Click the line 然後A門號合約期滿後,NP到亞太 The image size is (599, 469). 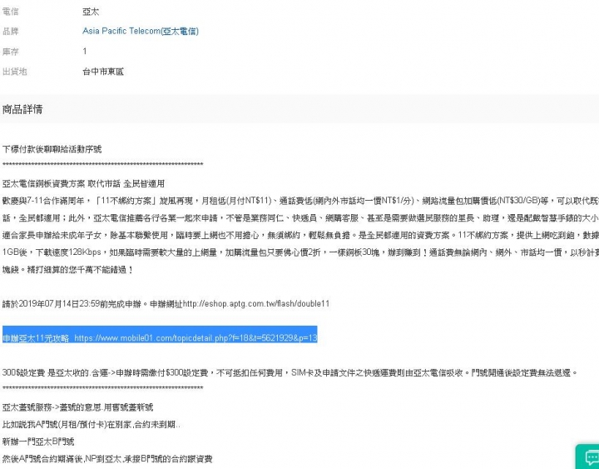(107, 459)
